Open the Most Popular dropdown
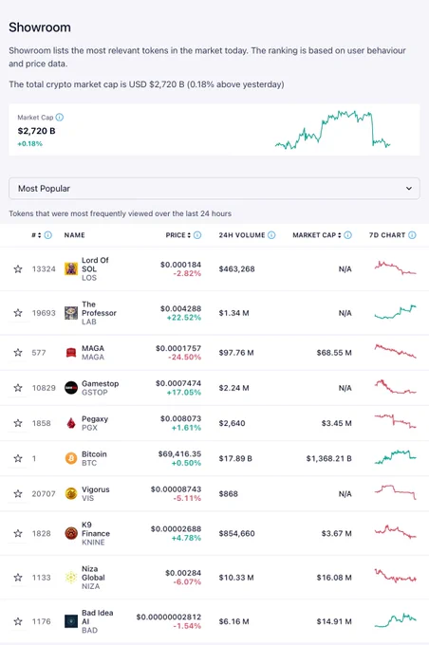This screenshot has height=645, width=429. coord(214,189)
